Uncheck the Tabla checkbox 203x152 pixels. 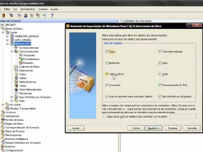click(x=107, y=52)
